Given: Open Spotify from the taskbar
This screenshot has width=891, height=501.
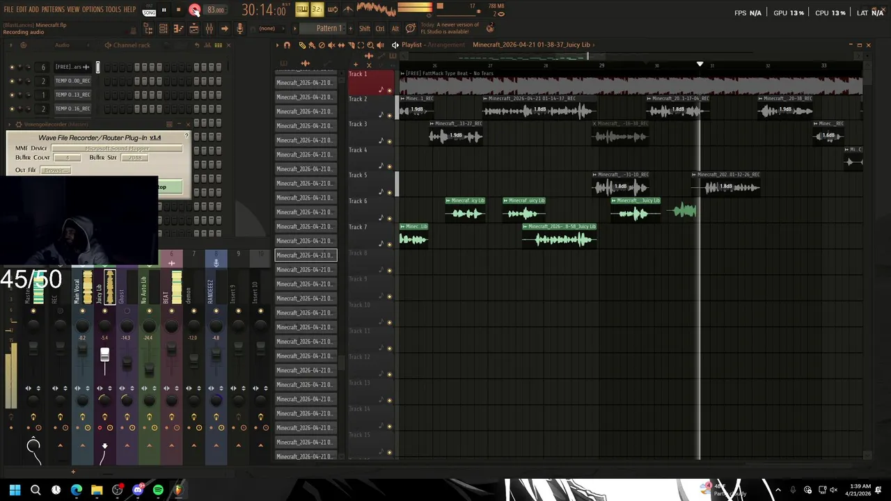Looking at the screenshot, I should coord(158,490).
